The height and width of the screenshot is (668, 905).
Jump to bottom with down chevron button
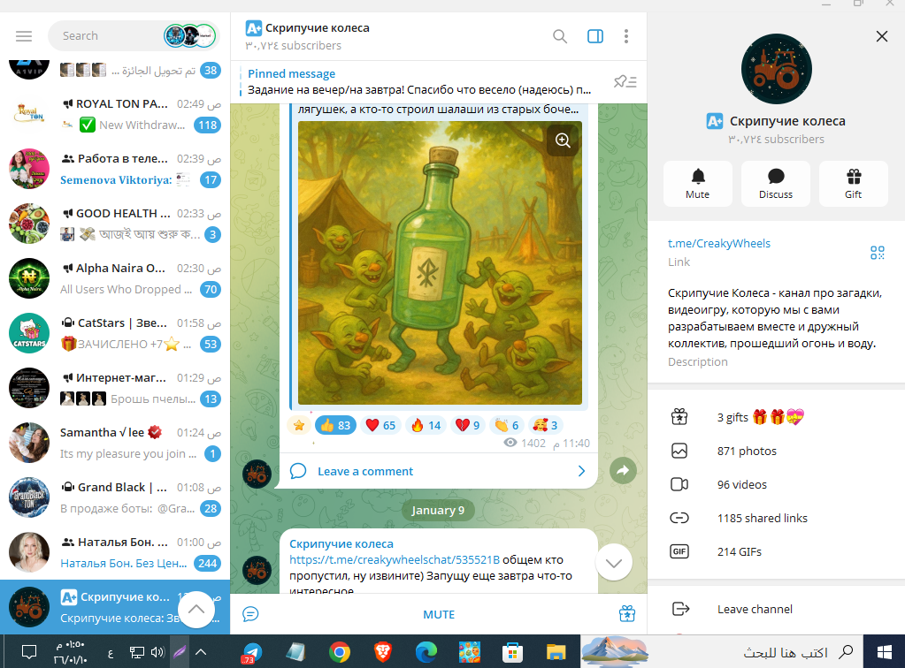(x=614, y=563)
